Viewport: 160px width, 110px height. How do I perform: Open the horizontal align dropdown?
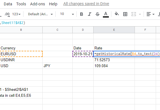(x=150, y=14)
